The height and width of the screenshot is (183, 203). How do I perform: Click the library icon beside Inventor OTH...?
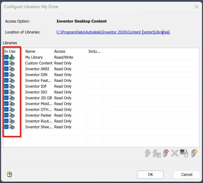pyautogui.click(x=12, y=109)
